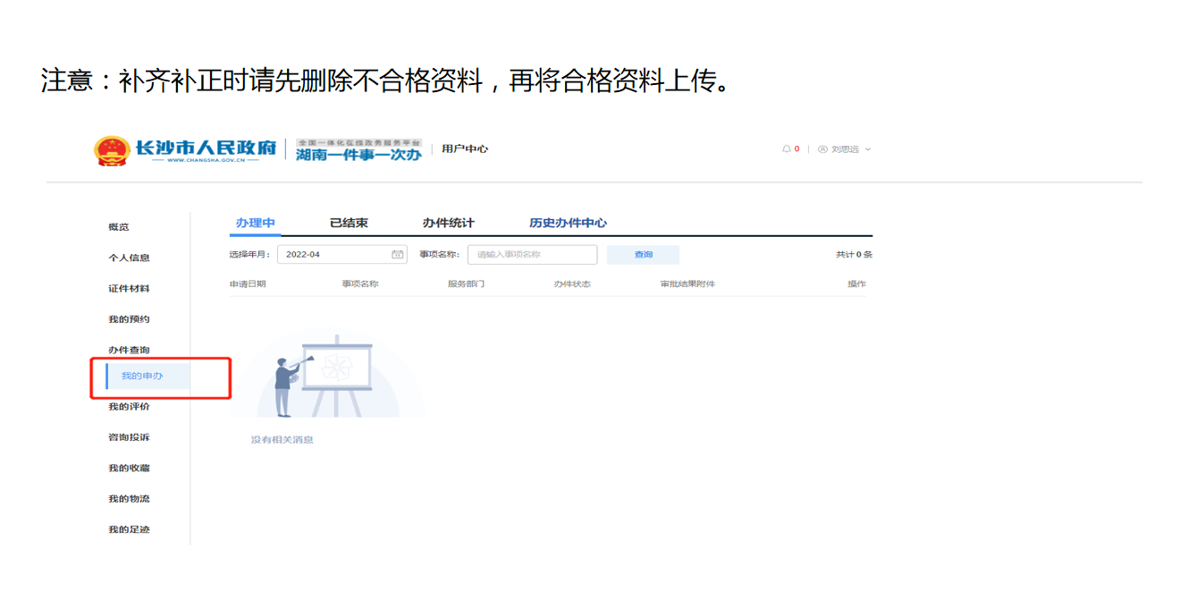Expand the 刘思远 user dropdown arrow

[868, 149]
